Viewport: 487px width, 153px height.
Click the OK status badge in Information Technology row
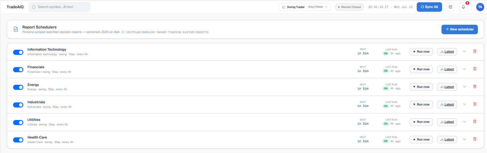[x=386, y=53]
